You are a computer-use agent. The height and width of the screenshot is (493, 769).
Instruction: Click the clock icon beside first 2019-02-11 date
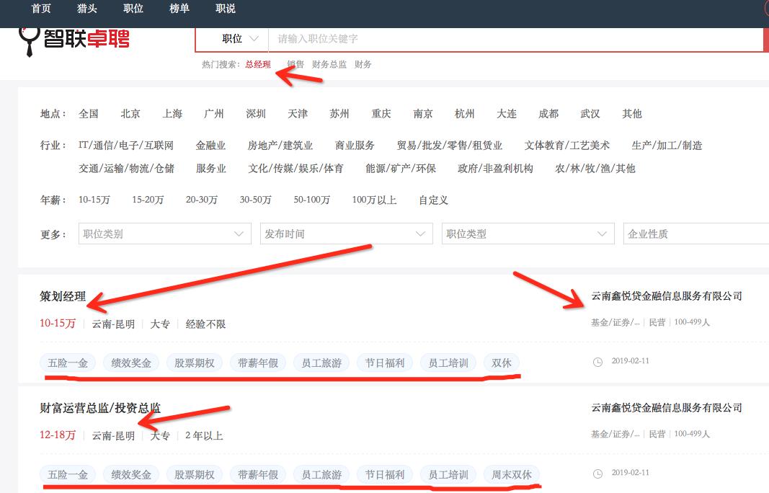(x=598, y=361)
